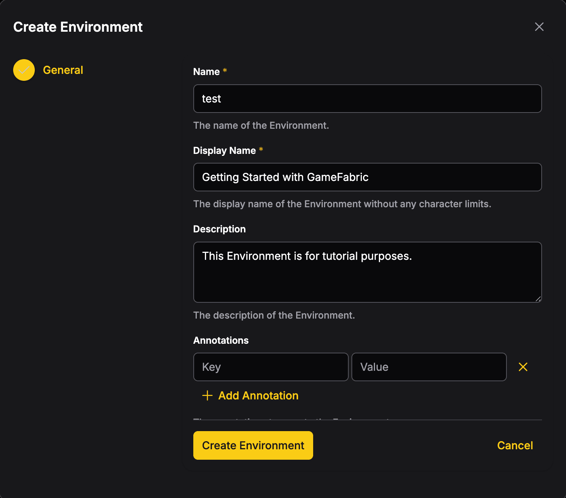Screen dimensions: 566x498
Task: Click the Display Name label
Action: (224, 150)
